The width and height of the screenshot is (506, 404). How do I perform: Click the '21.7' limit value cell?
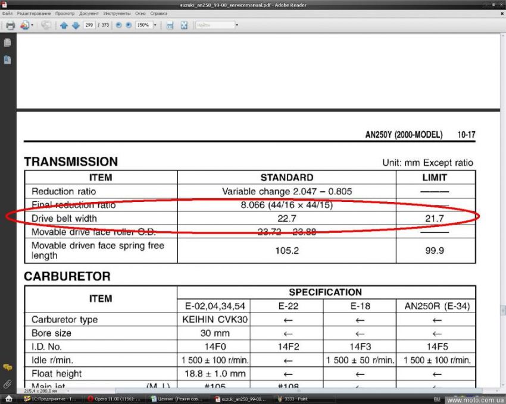click(435, 219)
